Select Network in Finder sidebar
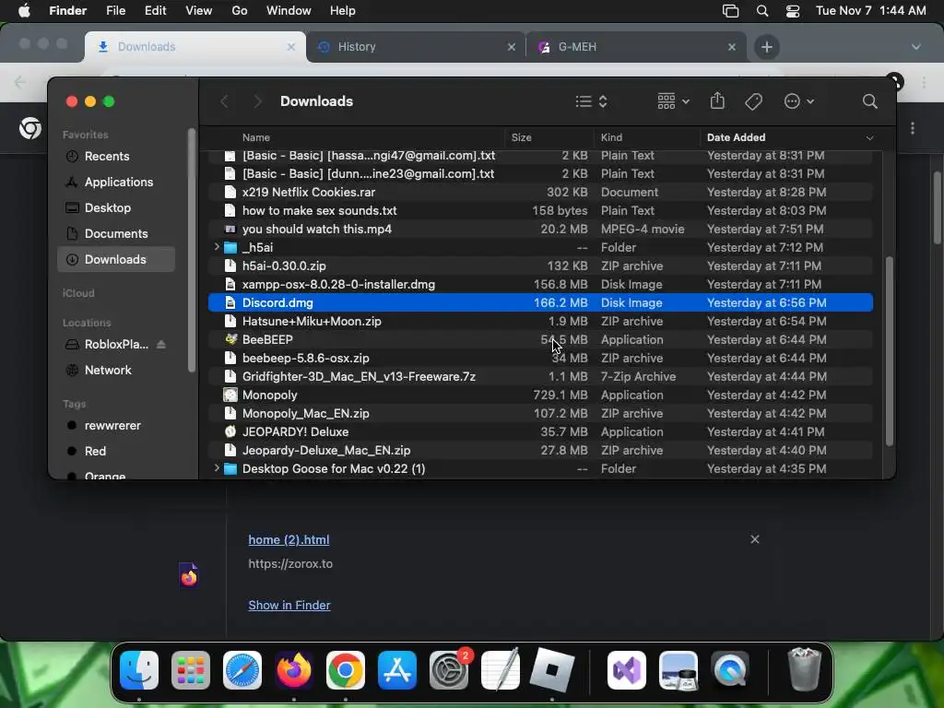Screen dimensions: 944x708 click(x=116, y=371)
